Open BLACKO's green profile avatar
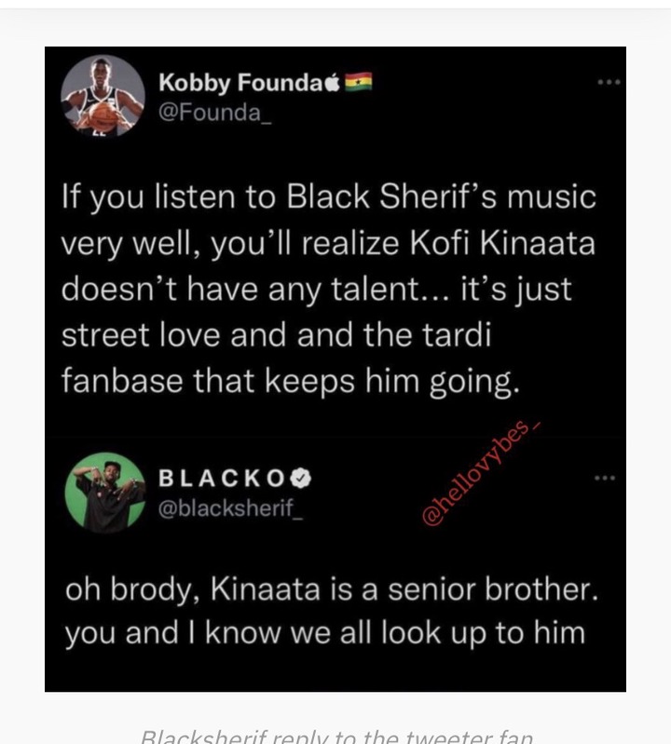The image size is (671, 744). click(105, 493)
